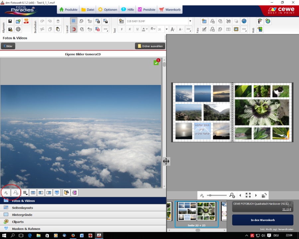The image size is (299, 239).
Task: Select the Seite 22 + 23 thumbnail
Action: pyautogui.click(x=196, y=211)
